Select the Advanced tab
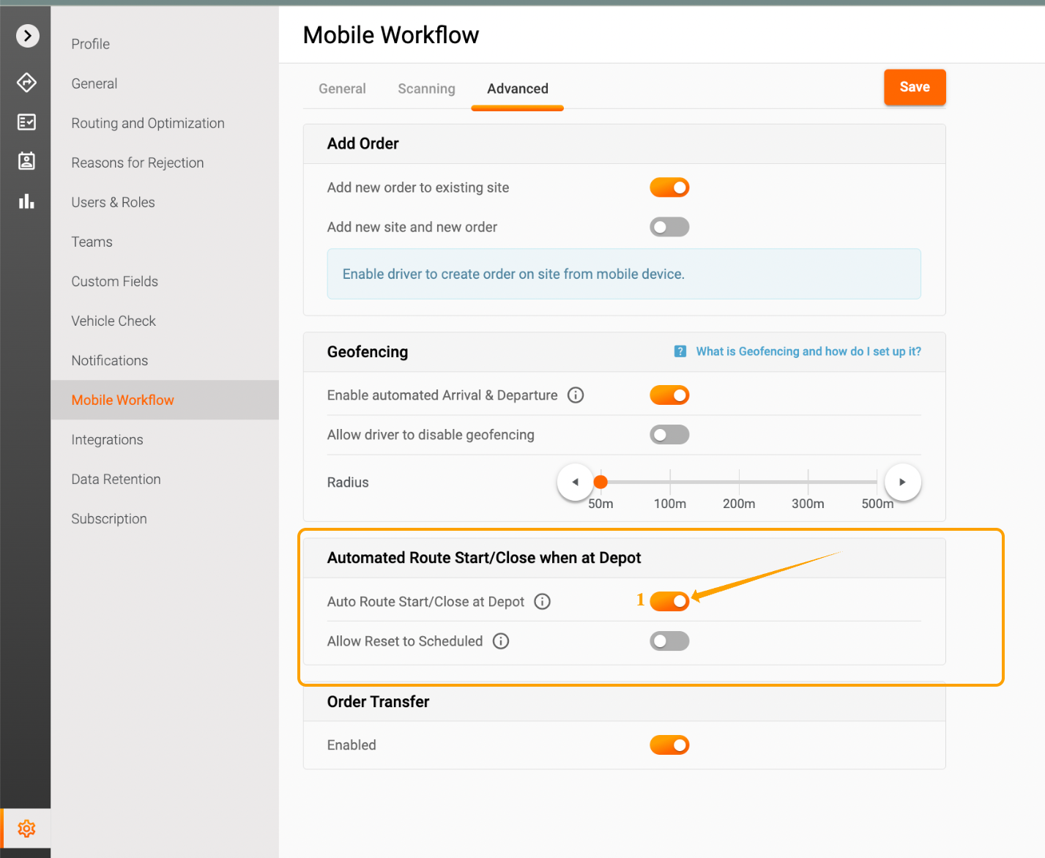This screenshot has height=858, width=1045. pyautogui.click(x=518, y=89)
